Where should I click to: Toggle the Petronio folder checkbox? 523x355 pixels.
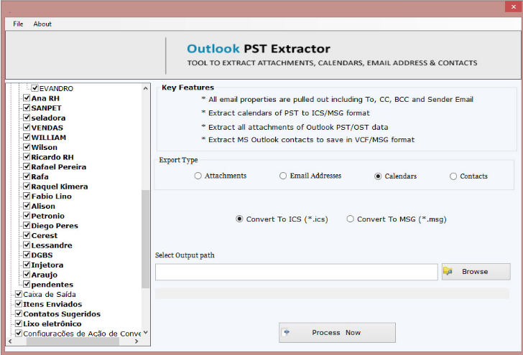(x=27, y=215)
